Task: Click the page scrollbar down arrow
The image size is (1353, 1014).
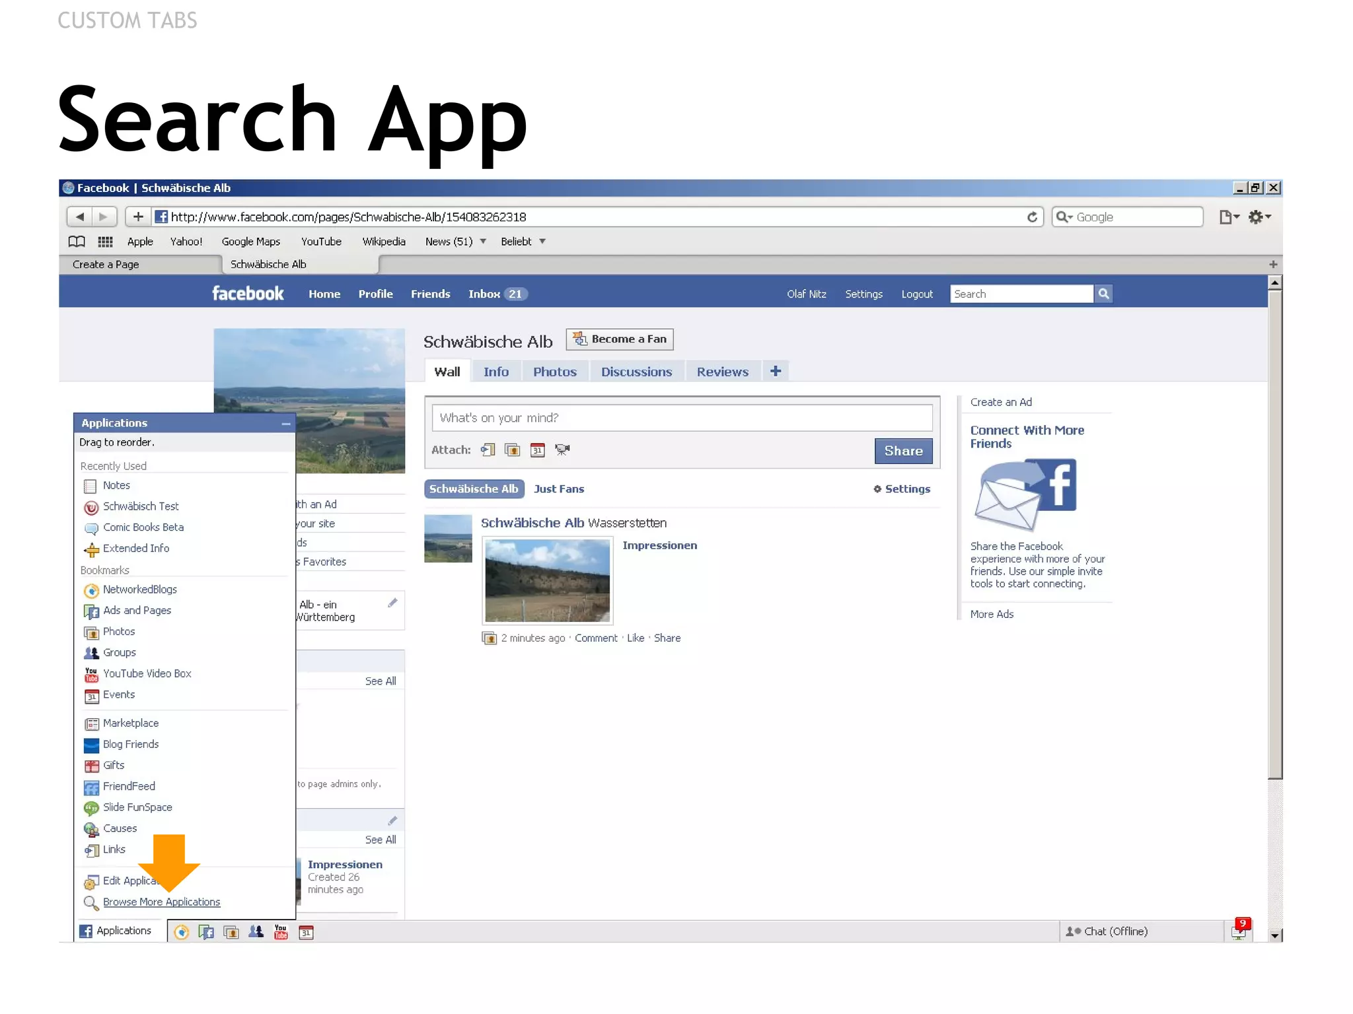Action: click(1275, 935)
